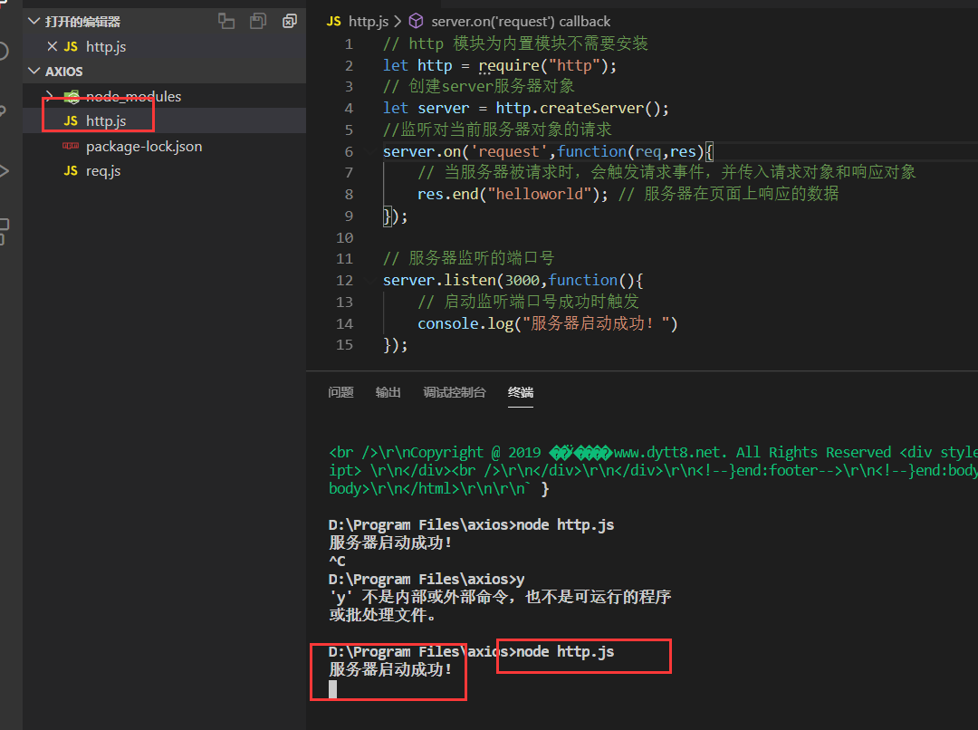This screenshot has height=730, width=978.
Task: Collapse the 打开的编辑器 section
Action: [34, 21]
